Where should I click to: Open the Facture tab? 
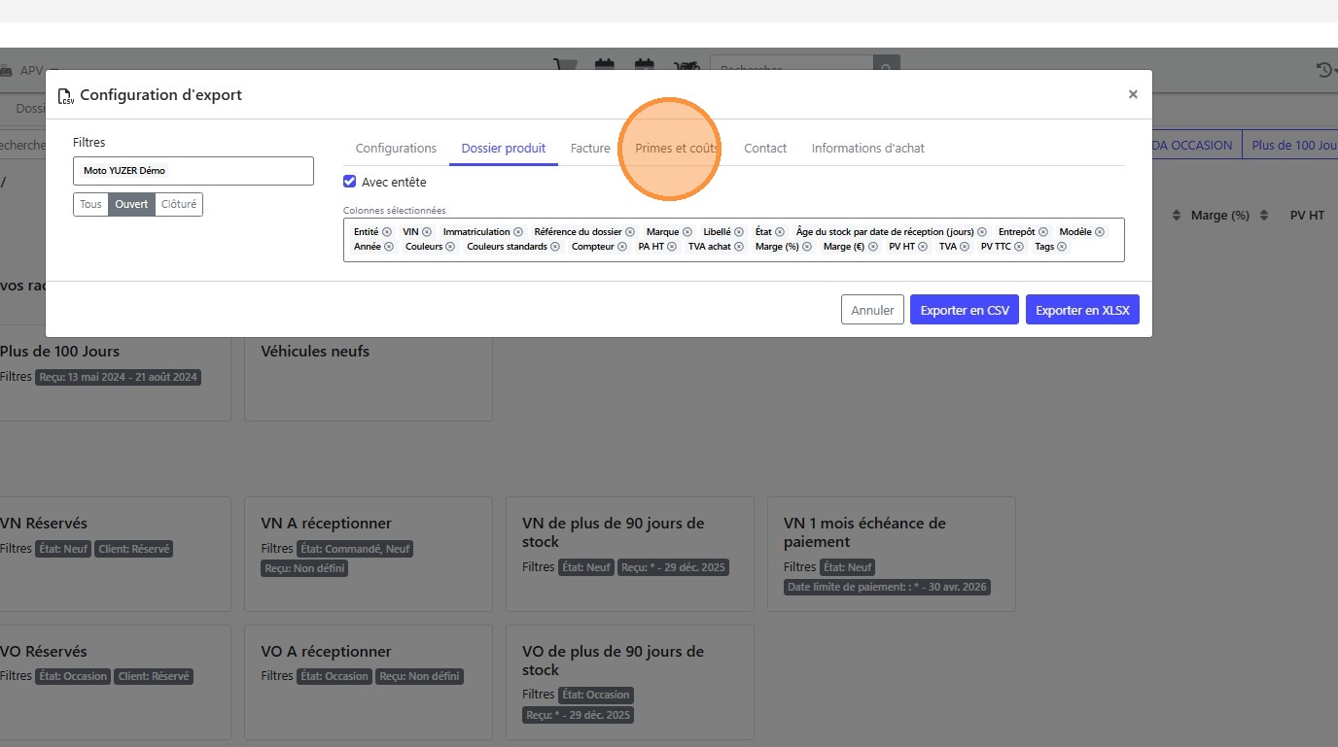[x=590, y=149]
